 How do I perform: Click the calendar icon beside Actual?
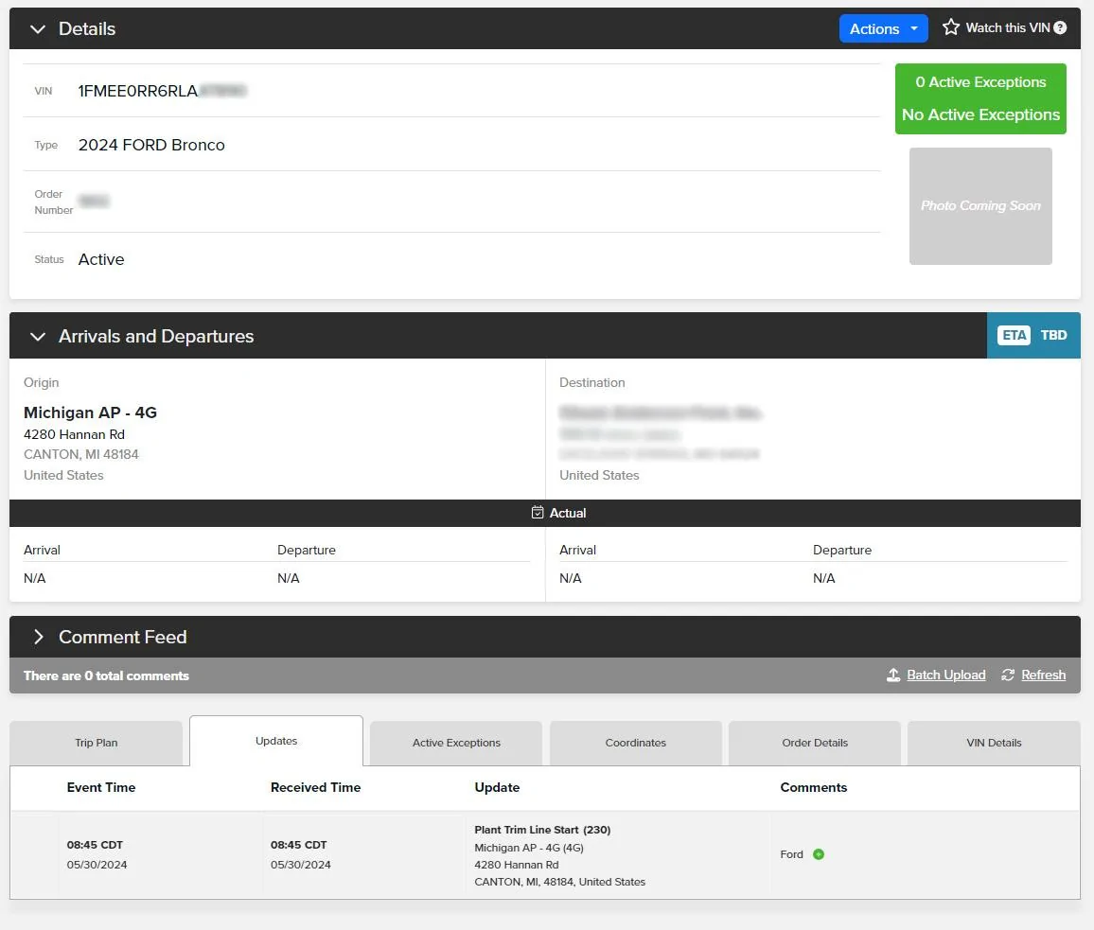pos(538,513)
